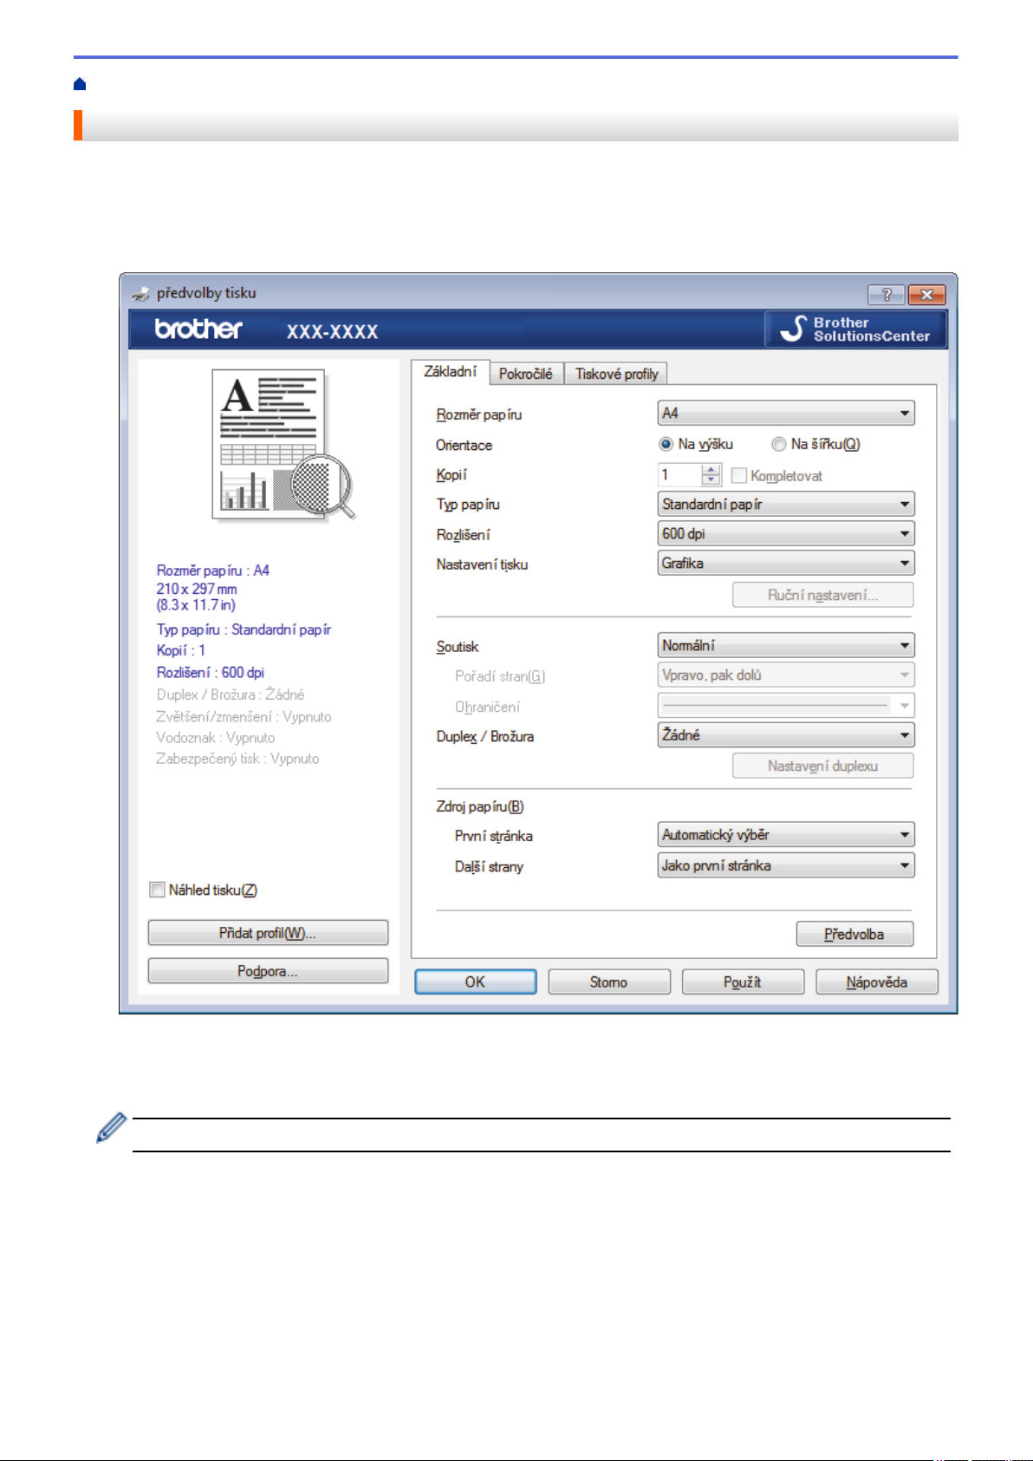
Task: Click the summary text 'Zabezpečený tisk : Vypnuto'
Action: (x=237, y=759)
